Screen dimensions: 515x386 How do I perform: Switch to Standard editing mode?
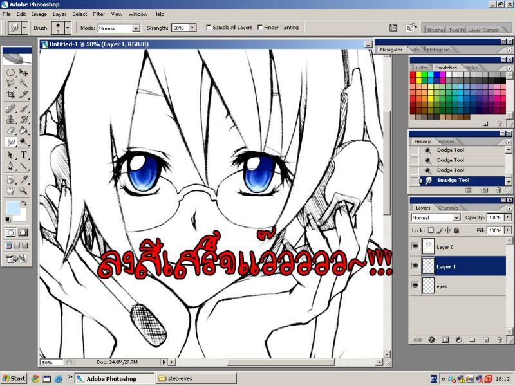(10, 233)
